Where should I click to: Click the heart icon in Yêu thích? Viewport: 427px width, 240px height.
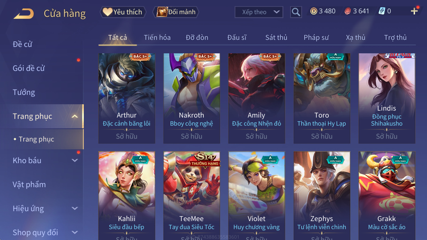click(108, 12)
